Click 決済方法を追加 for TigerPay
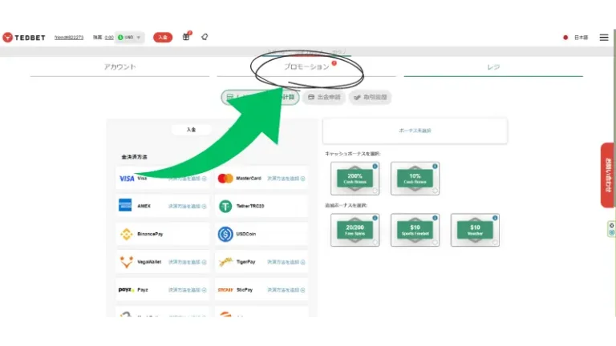 286,262
